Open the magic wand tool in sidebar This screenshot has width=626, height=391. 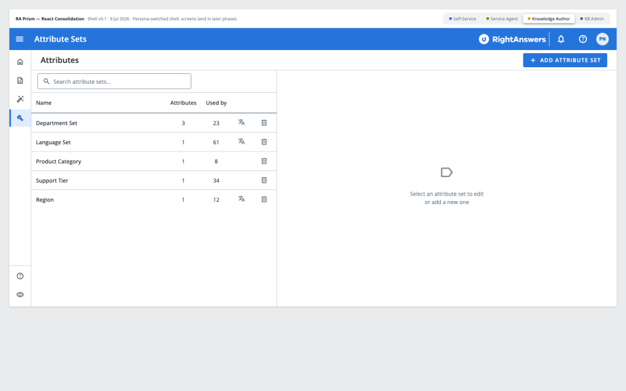coord(20,99)
